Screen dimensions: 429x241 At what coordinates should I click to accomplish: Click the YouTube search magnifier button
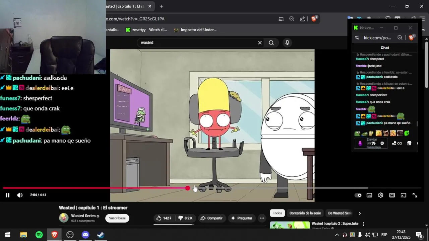point(271,43)
